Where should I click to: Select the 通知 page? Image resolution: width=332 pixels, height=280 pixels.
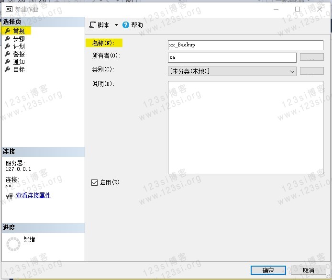(x=19, y=62)
